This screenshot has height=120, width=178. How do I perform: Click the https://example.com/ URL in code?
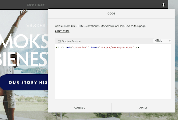tap(116, 47)
